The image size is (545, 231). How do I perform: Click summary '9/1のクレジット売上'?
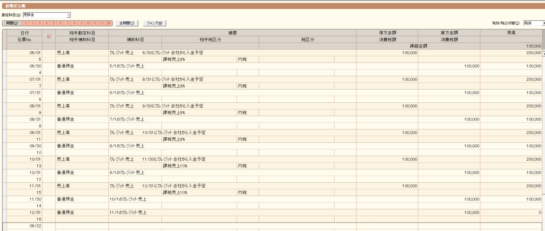point(127,173)
